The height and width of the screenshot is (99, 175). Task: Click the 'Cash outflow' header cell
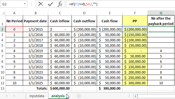point(84,21)
